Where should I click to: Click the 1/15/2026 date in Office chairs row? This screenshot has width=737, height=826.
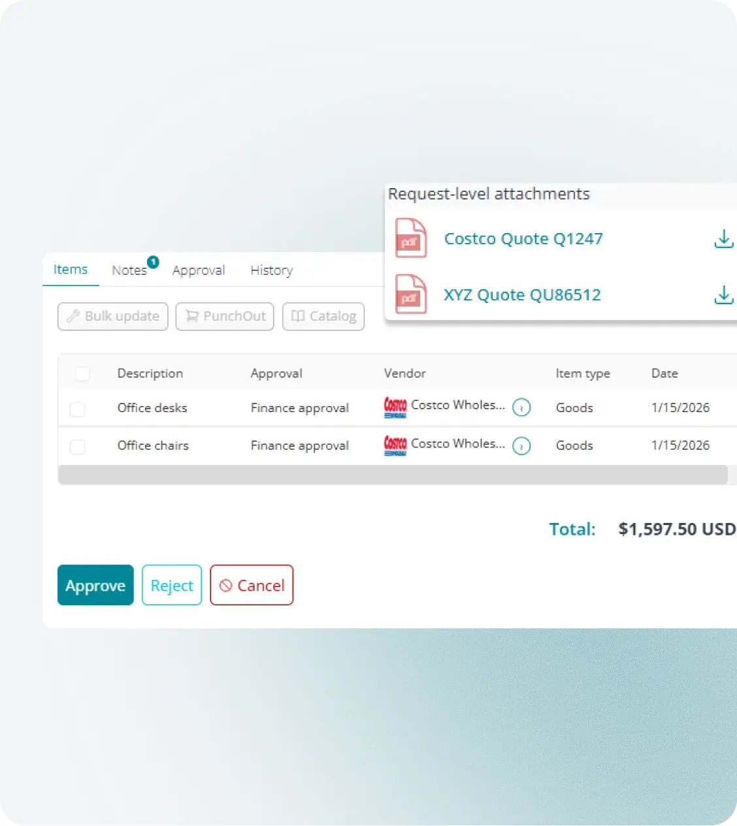(680, 445)
